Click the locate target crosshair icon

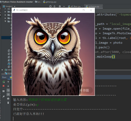pos(50,6)
